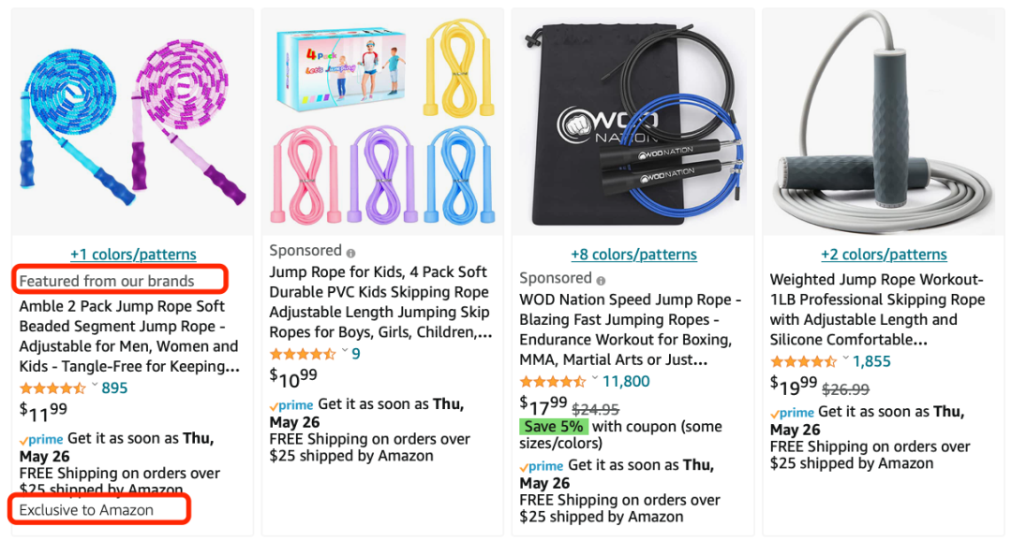1012x541 pixels.
Task: Click the star rating of the Kids 4 Pack rope
Action: pos(303,355)
